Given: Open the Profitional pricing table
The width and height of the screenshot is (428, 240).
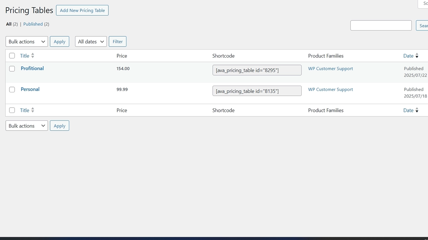Looking at the screenshot, I should pos(32,68).
